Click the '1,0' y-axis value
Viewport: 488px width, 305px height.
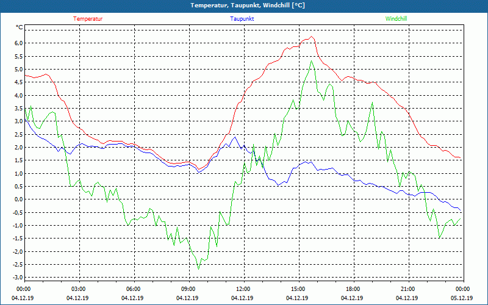pos(19,173)
